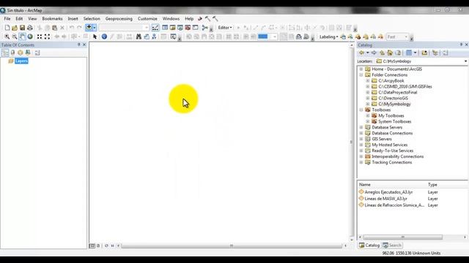Switch to Layout View button below map

pos(98,245)
